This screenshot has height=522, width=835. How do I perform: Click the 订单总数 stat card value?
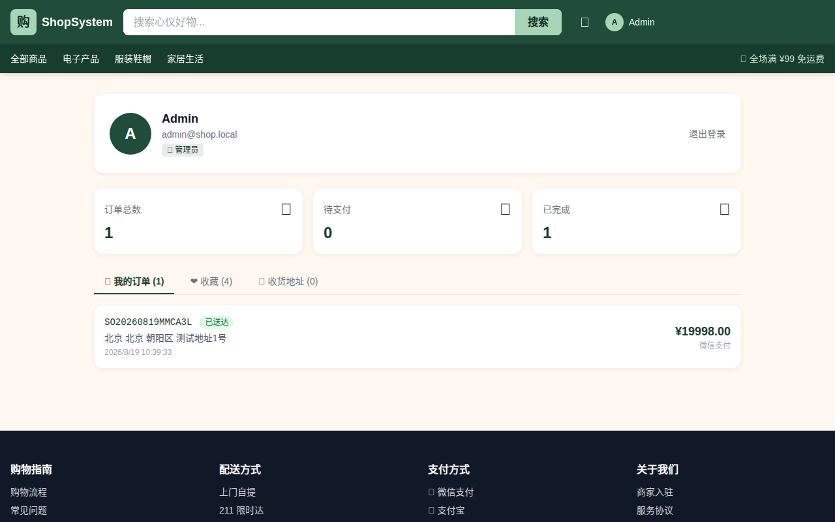(109, 233)
